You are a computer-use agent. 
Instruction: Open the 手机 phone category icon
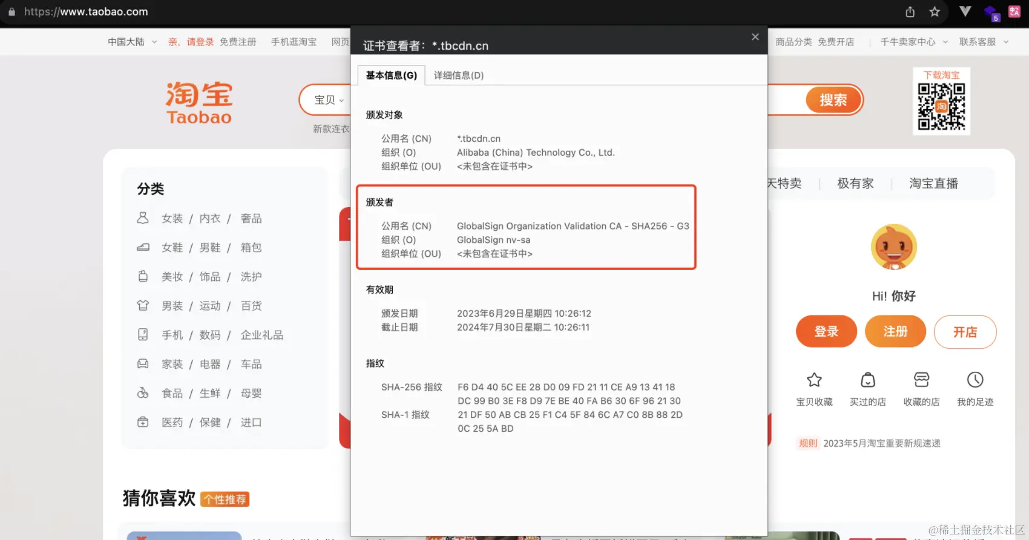143,334
